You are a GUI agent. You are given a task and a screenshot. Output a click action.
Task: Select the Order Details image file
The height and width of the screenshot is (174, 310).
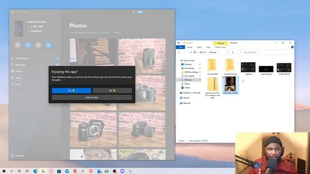(x=284, y=69)
